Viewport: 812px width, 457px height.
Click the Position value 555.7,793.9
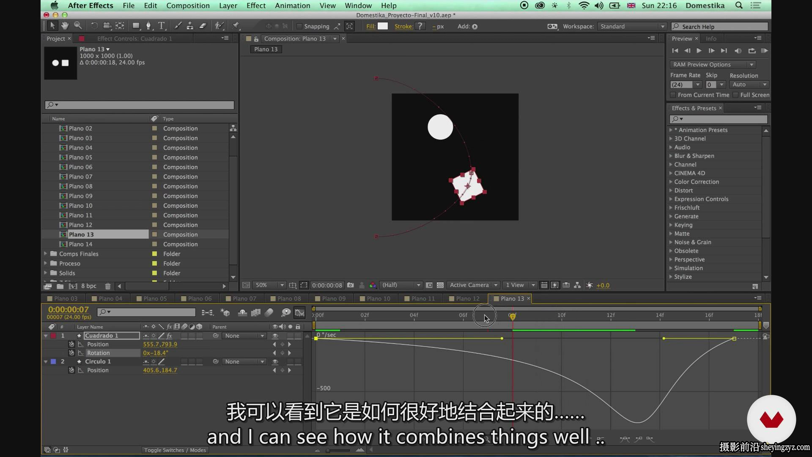160,344
